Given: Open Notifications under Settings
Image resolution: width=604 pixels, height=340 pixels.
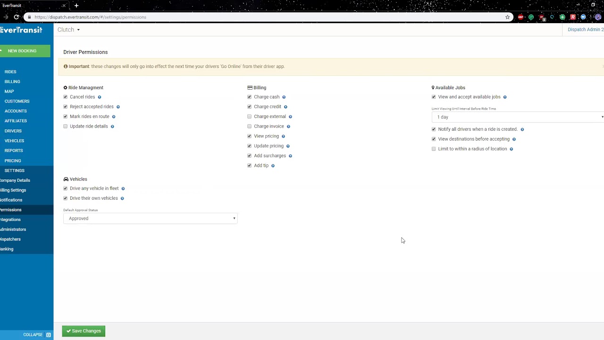Looking at the screenshot, I should tap(11, 200).
